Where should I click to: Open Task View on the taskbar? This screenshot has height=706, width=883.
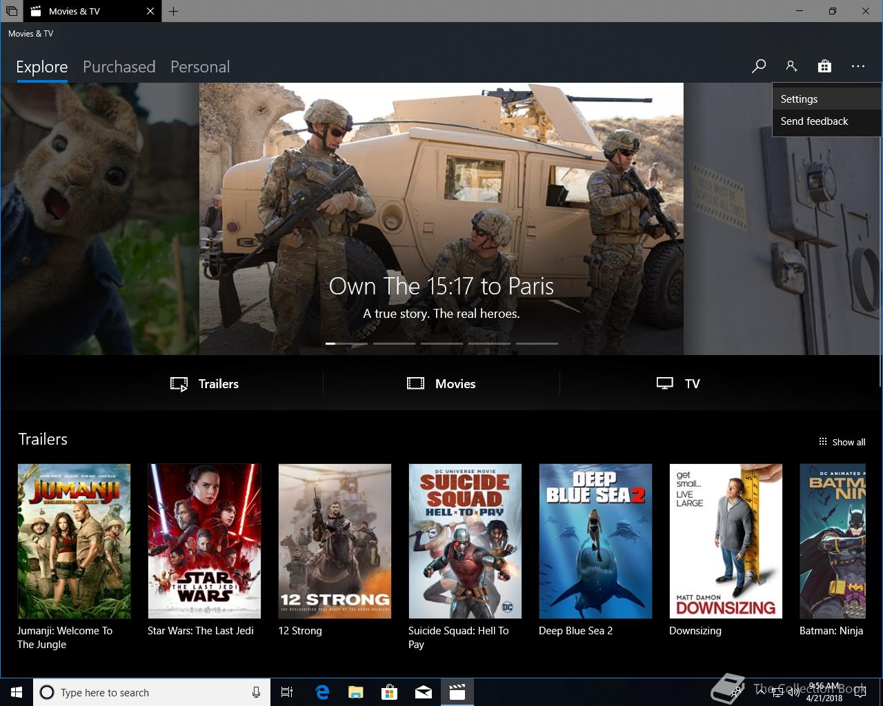point(287,692)
